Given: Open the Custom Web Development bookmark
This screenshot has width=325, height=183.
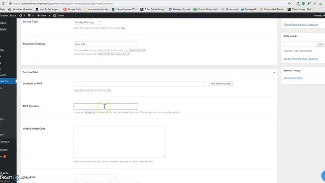Looking at the screenshot, I should click(x=272, y=9).
